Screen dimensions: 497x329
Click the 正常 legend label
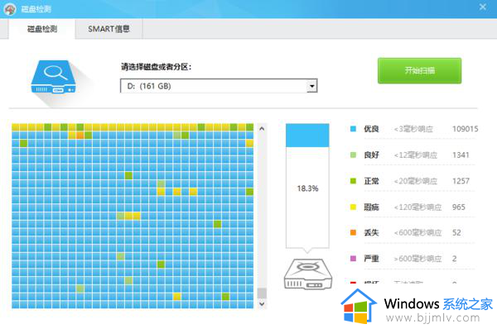pyautogui.click(x=371, y=181)
